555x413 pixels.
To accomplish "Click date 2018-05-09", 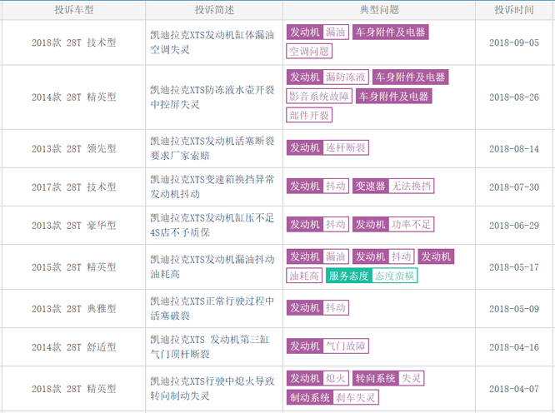I will pos(514,309).
